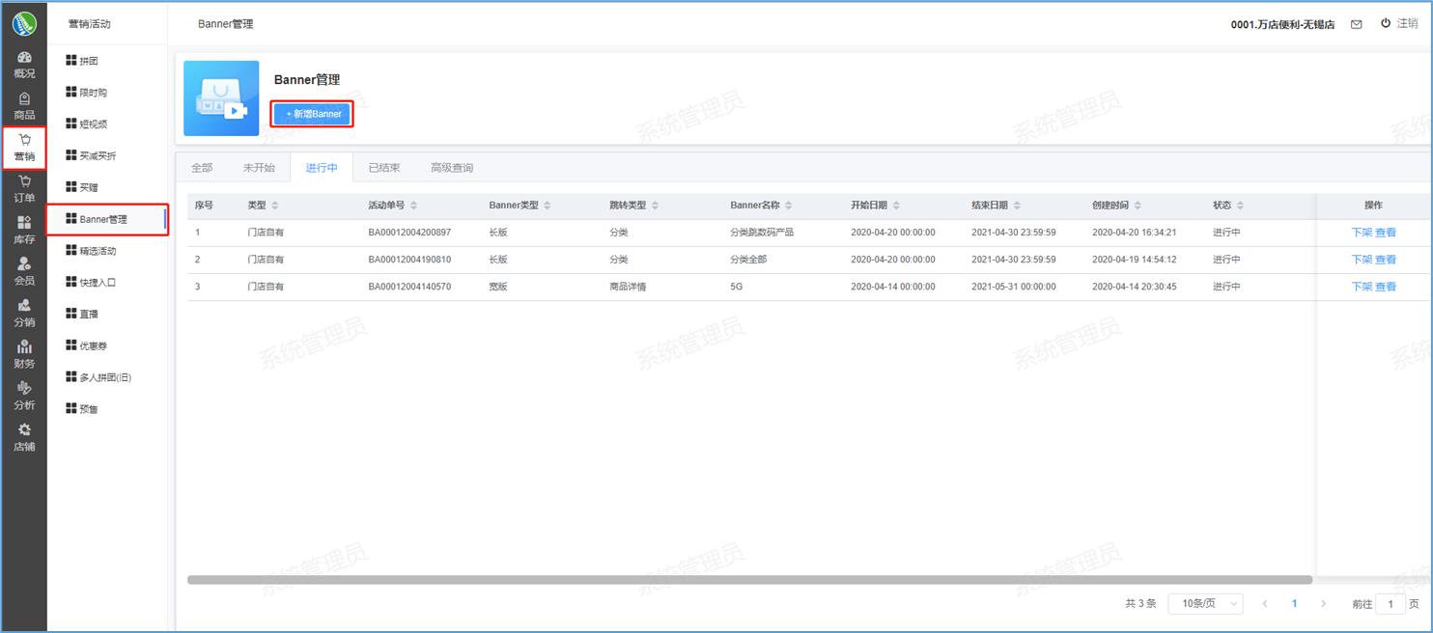The height and width of the screenshot is (633, 1433).
Task: Select page number 1 in pagination
Action: click(1294, 604)
